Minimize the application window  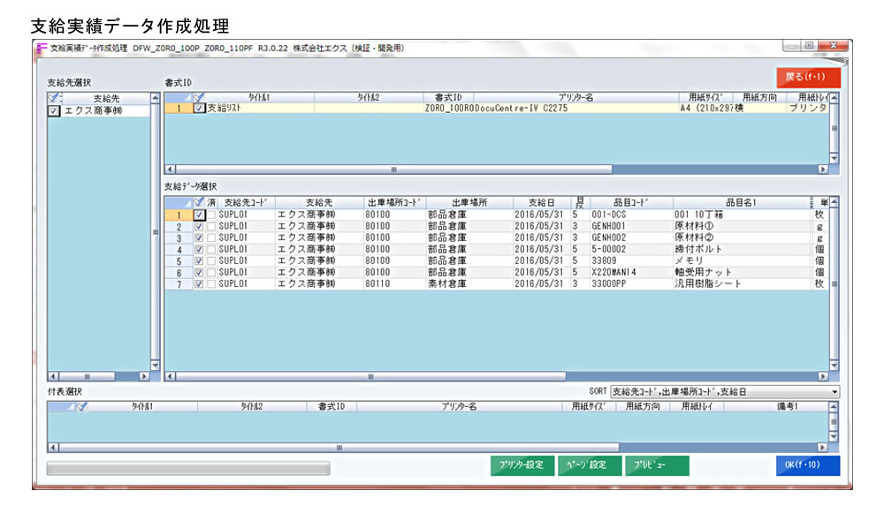tap(791, 46)
